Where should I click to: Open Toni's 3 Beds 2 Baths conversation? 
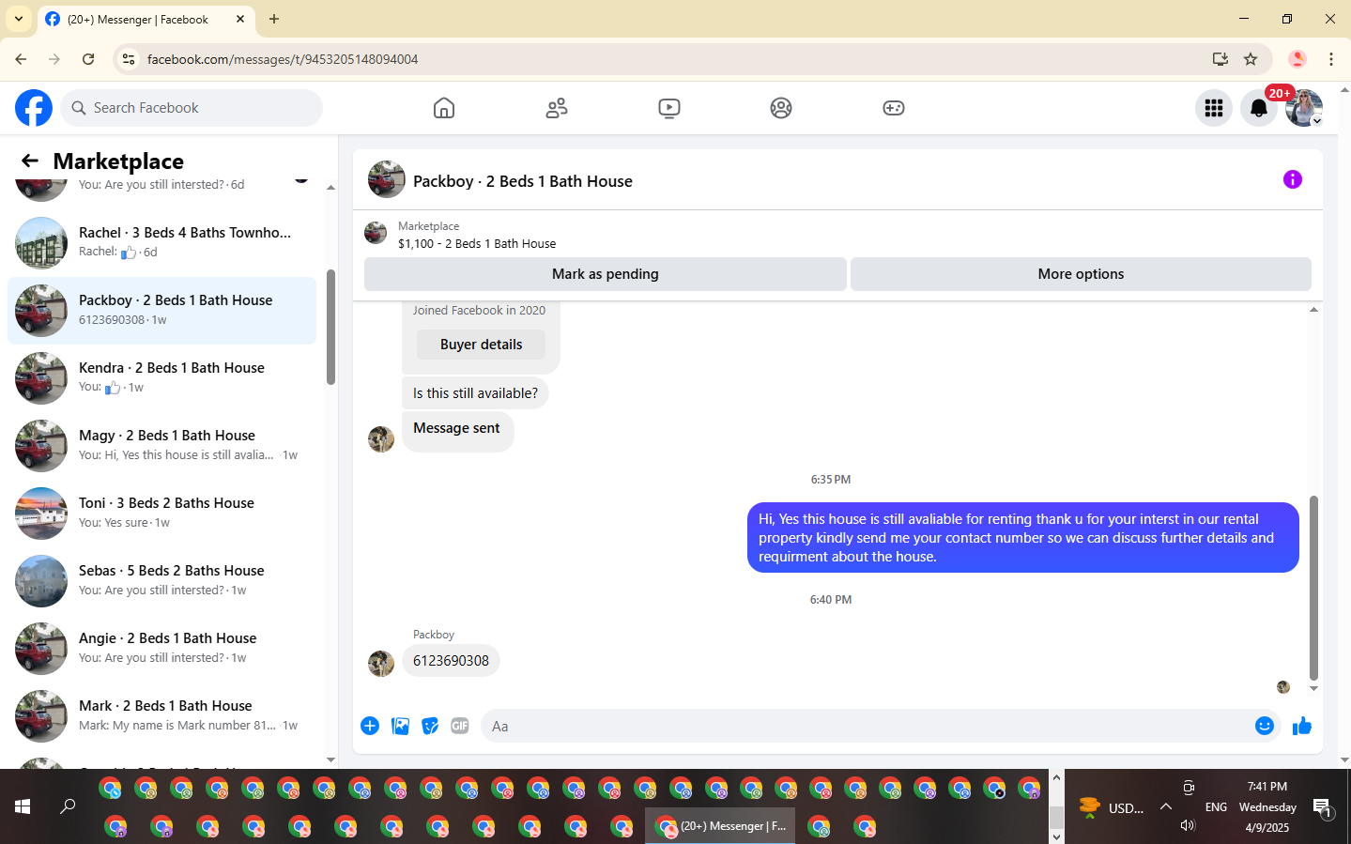161,514
